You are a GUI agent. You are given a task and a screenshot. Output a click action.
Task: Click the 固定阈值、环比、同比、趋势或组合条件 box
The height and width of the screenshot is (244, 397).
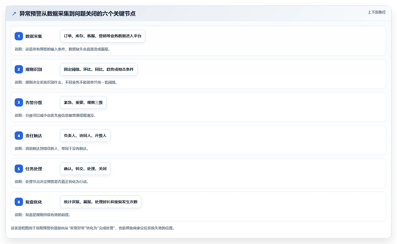pyautogui.click(x=99, y=69)
